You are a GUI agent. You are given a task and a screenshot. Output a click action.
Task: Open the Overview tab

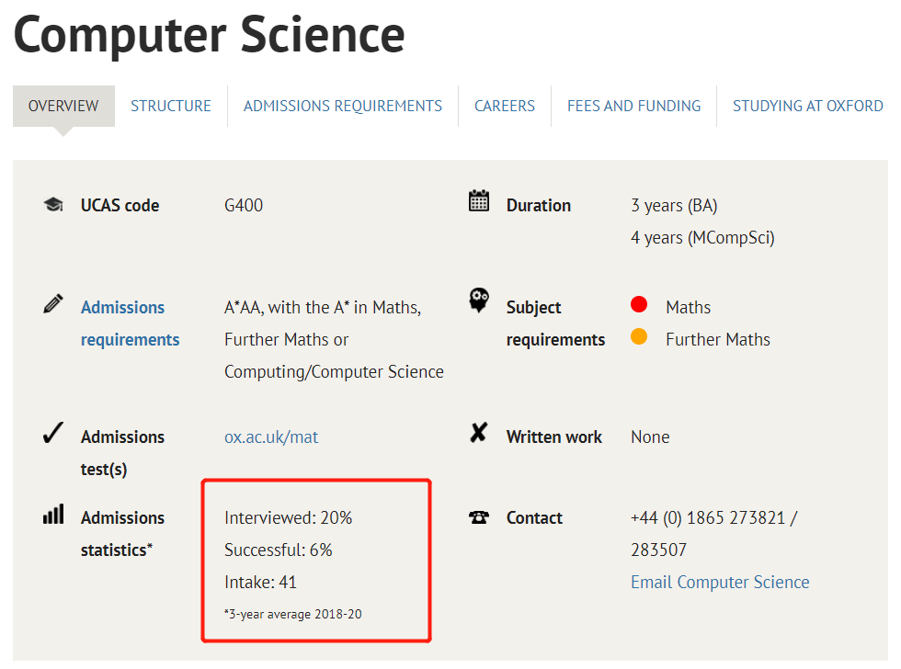[x=63, y=107]
